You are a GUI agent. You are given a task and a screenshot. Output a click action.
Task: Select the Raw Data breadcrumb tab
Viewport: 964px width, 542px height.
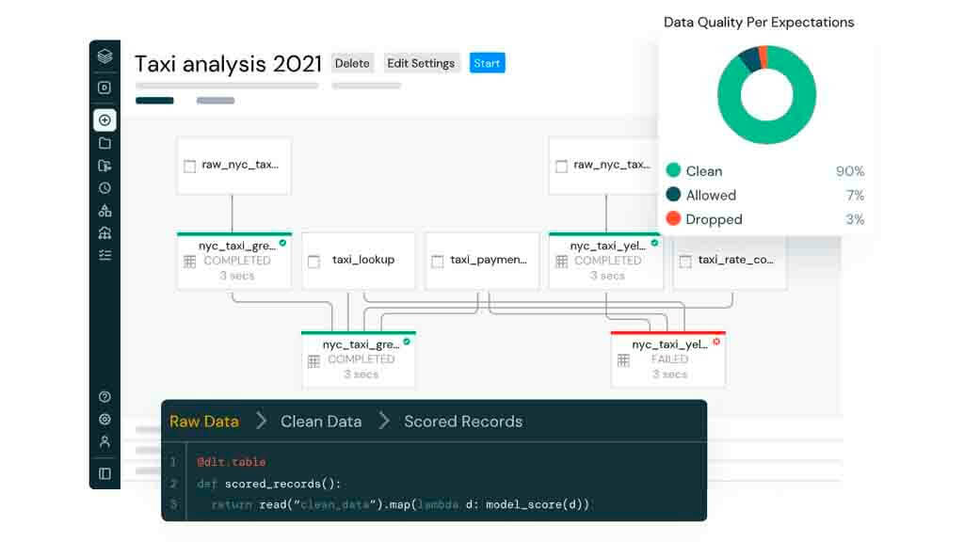tap(204, 422)
